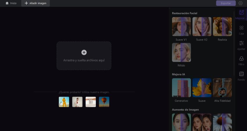The width and height of the screenshot is (247, 131).
Task: Select the Suave leaf AI enhancement model
Action: point(202,88)
